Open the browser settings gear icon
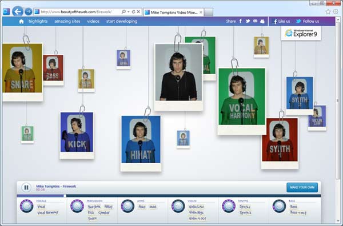343x226 pixels. coord(336,11)
